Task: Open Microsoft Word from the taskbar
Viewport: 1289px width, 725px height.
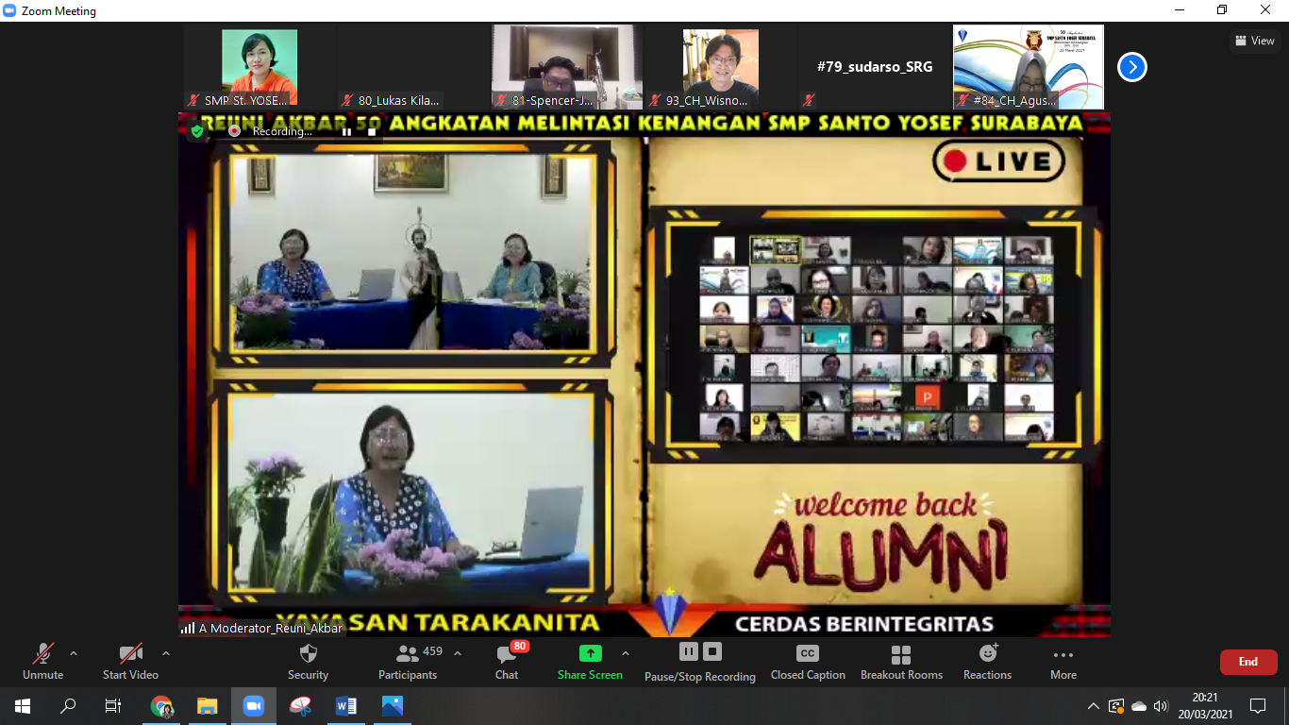Action: pos(346,706)
